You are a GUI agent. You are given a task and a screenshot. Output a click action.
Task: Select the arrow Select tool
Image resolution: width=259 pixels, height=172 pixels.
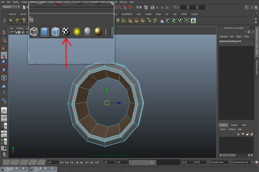point(4,32)
